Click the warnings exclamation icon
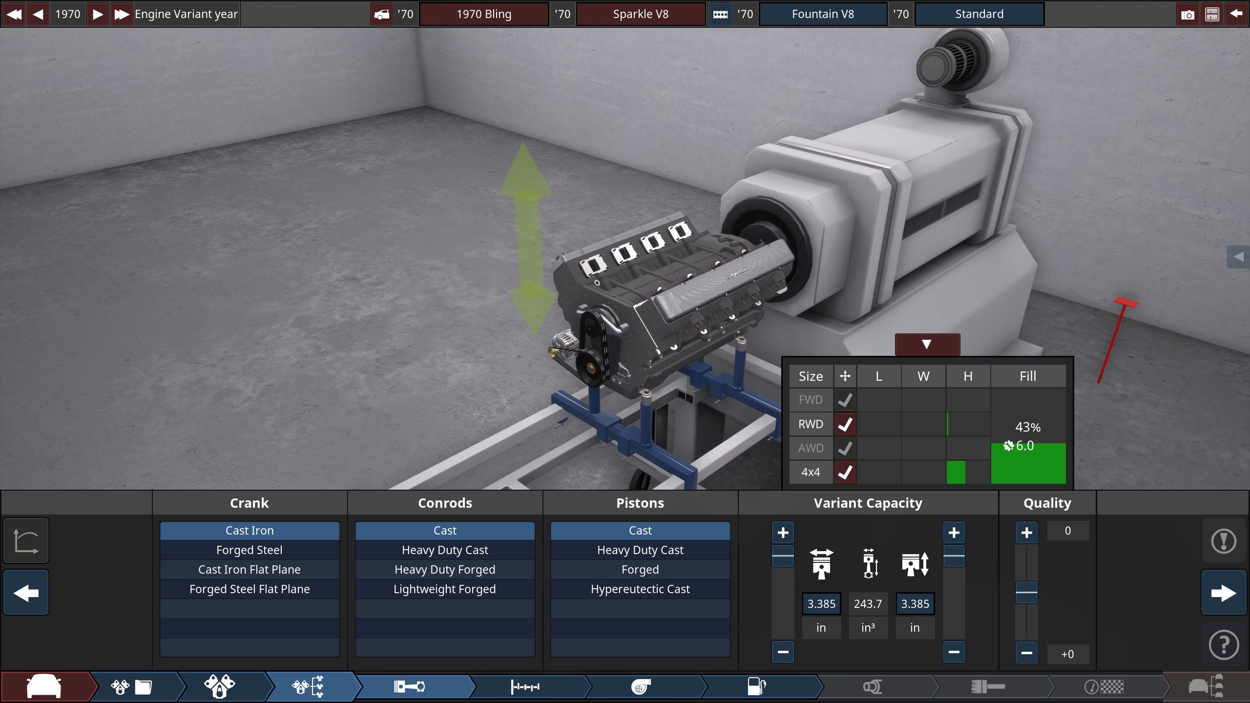The width and height of the screenshot is (1250, 703). pos(1224,541)
